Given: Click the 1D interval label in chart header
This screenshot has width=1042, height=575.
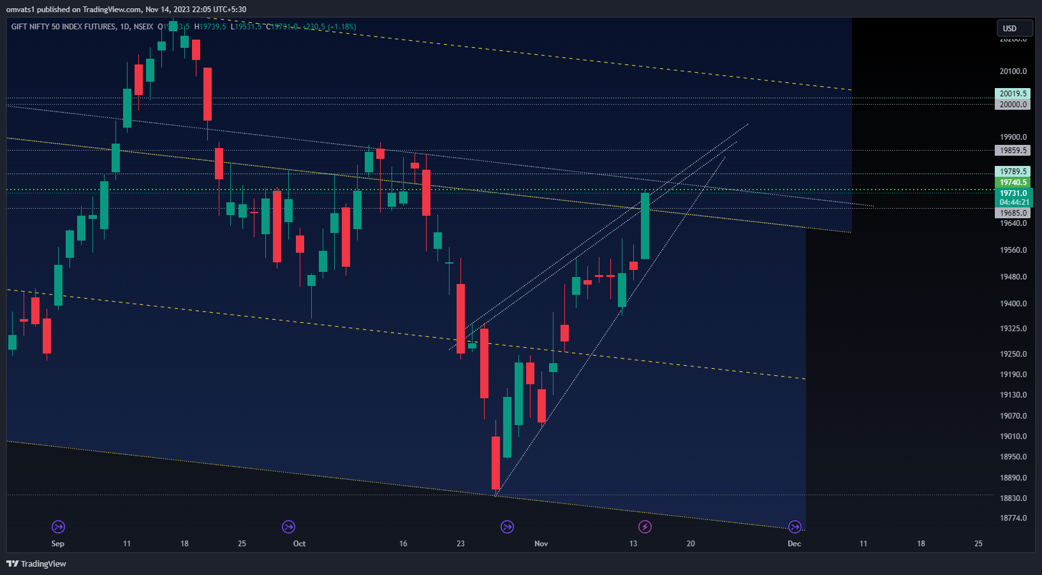Looking at the screenshot, I should [x=124, y=27].
